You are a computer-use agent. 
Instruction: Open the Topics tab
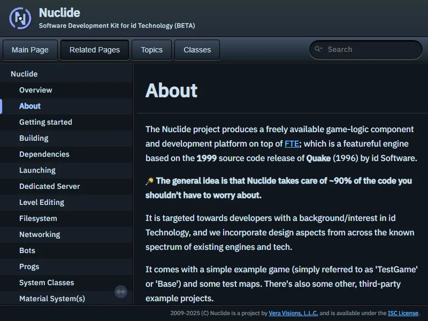click(151, 50)
